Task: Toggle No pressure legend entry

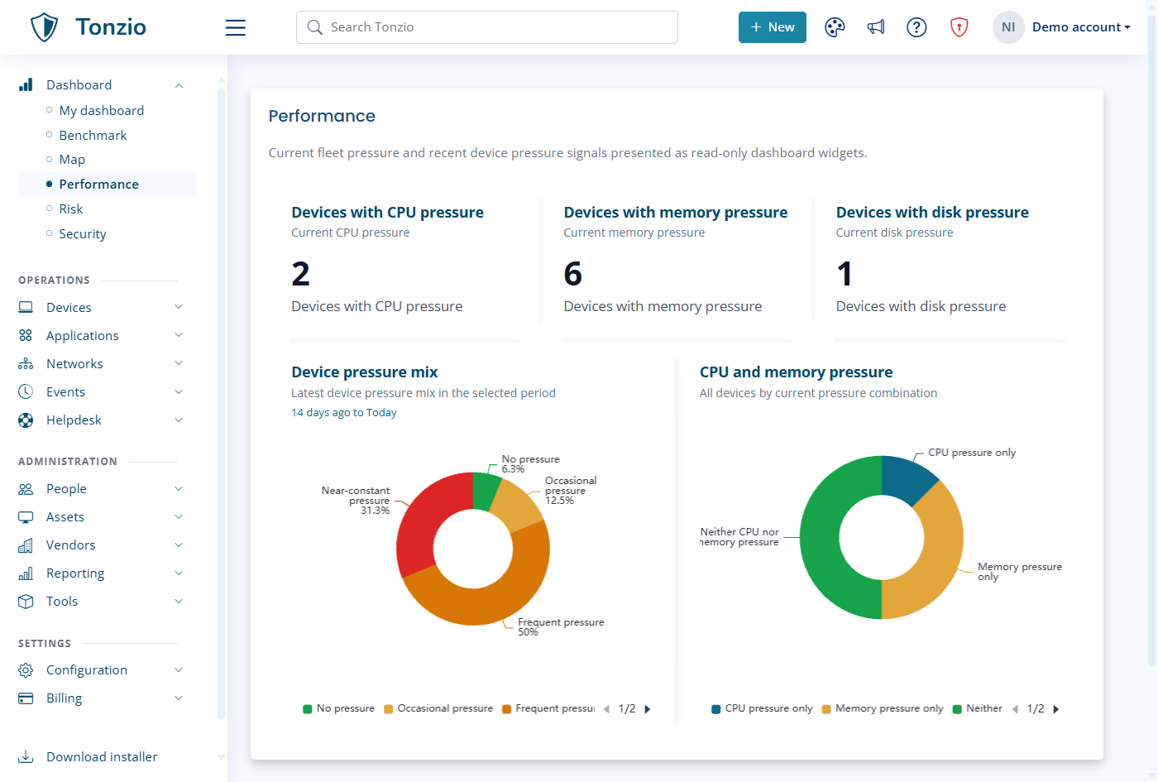Action: click(339, 708)
